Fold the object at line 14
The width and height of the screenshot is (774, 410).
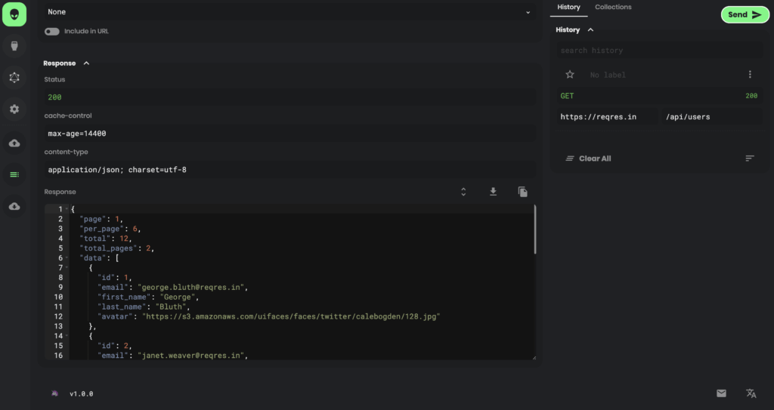pyautogui.click(x=67, y=336)
